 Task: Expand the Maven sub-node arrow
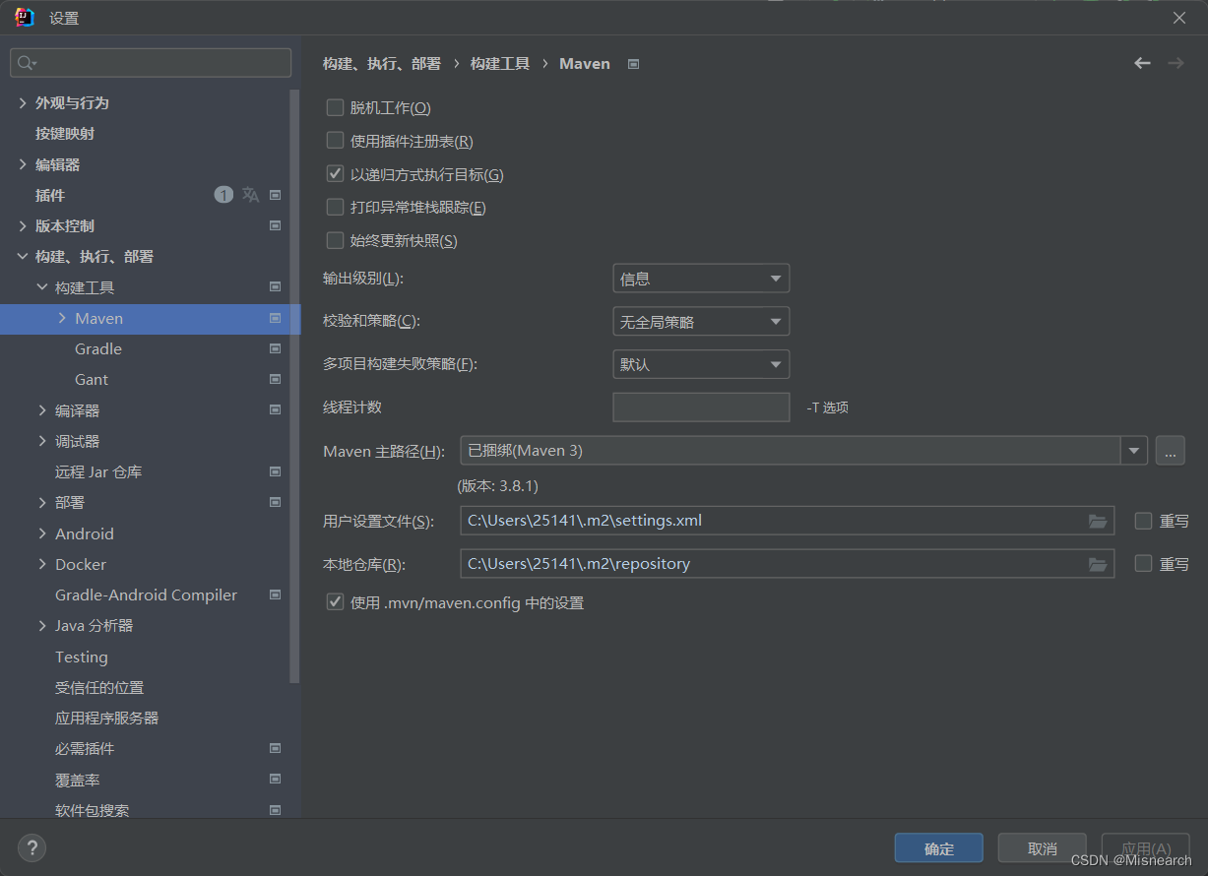(62, 318)
